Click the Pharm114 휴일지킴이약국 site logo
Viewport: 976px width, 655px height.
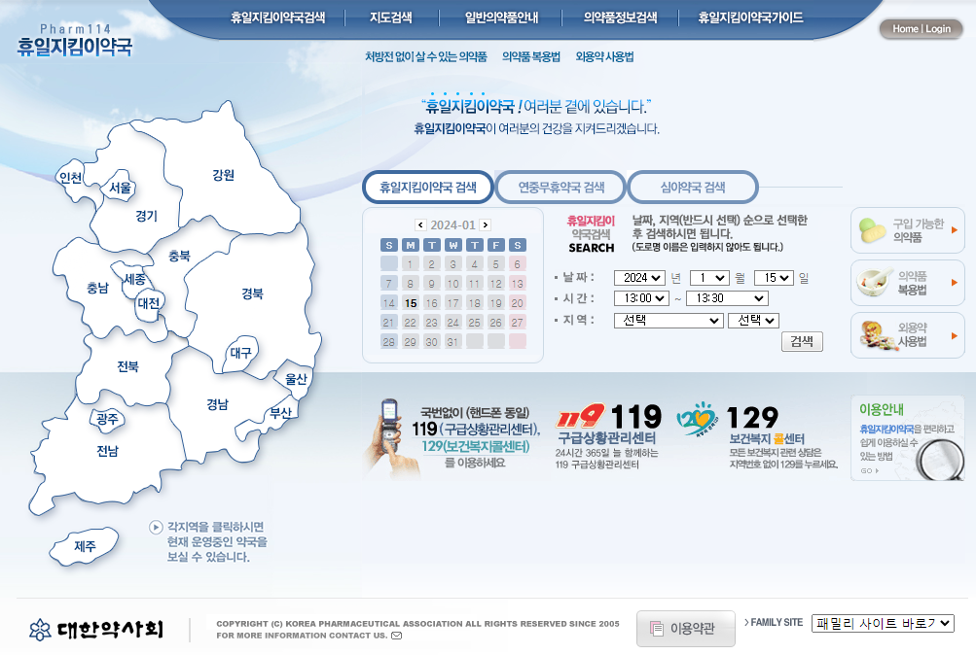(x=75, y=41)
